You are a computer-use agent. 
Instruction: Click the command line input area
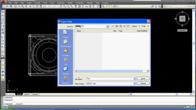pyautogui.click(x=99, y=104)
